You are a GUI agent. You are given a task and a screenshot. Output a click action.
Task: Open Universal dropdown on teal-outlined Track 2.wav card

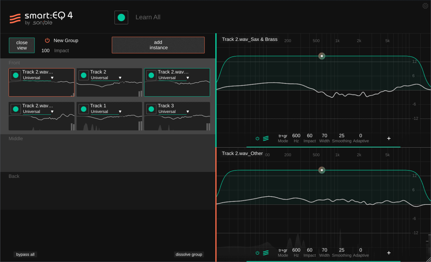coord(174,78)
